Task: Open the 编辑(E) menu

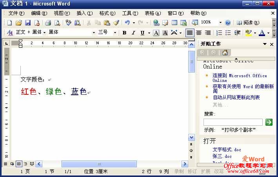Action: (39, 13)
